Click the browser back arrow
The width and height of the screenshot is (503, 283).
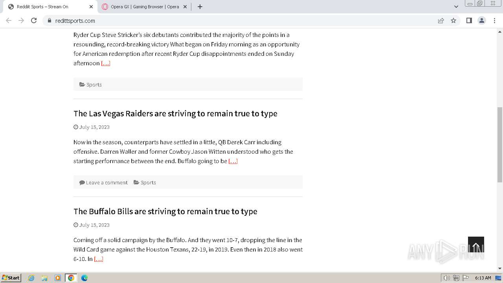9,20
